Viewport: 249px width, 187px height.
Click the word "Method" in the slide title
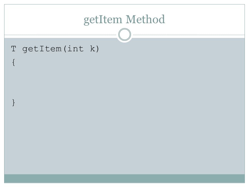pyautogui.click(x=145, y=19)
